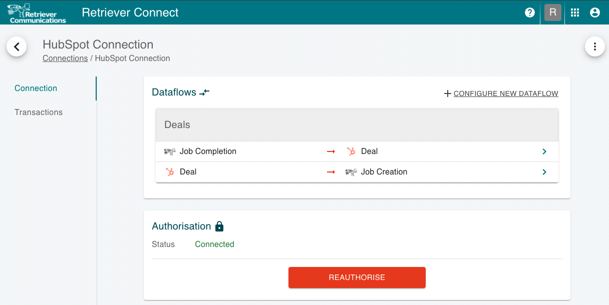The image size is (609, 305).
Task: Click the HubSpot icon in Job Completion row
Action: (x=351, y=151)
